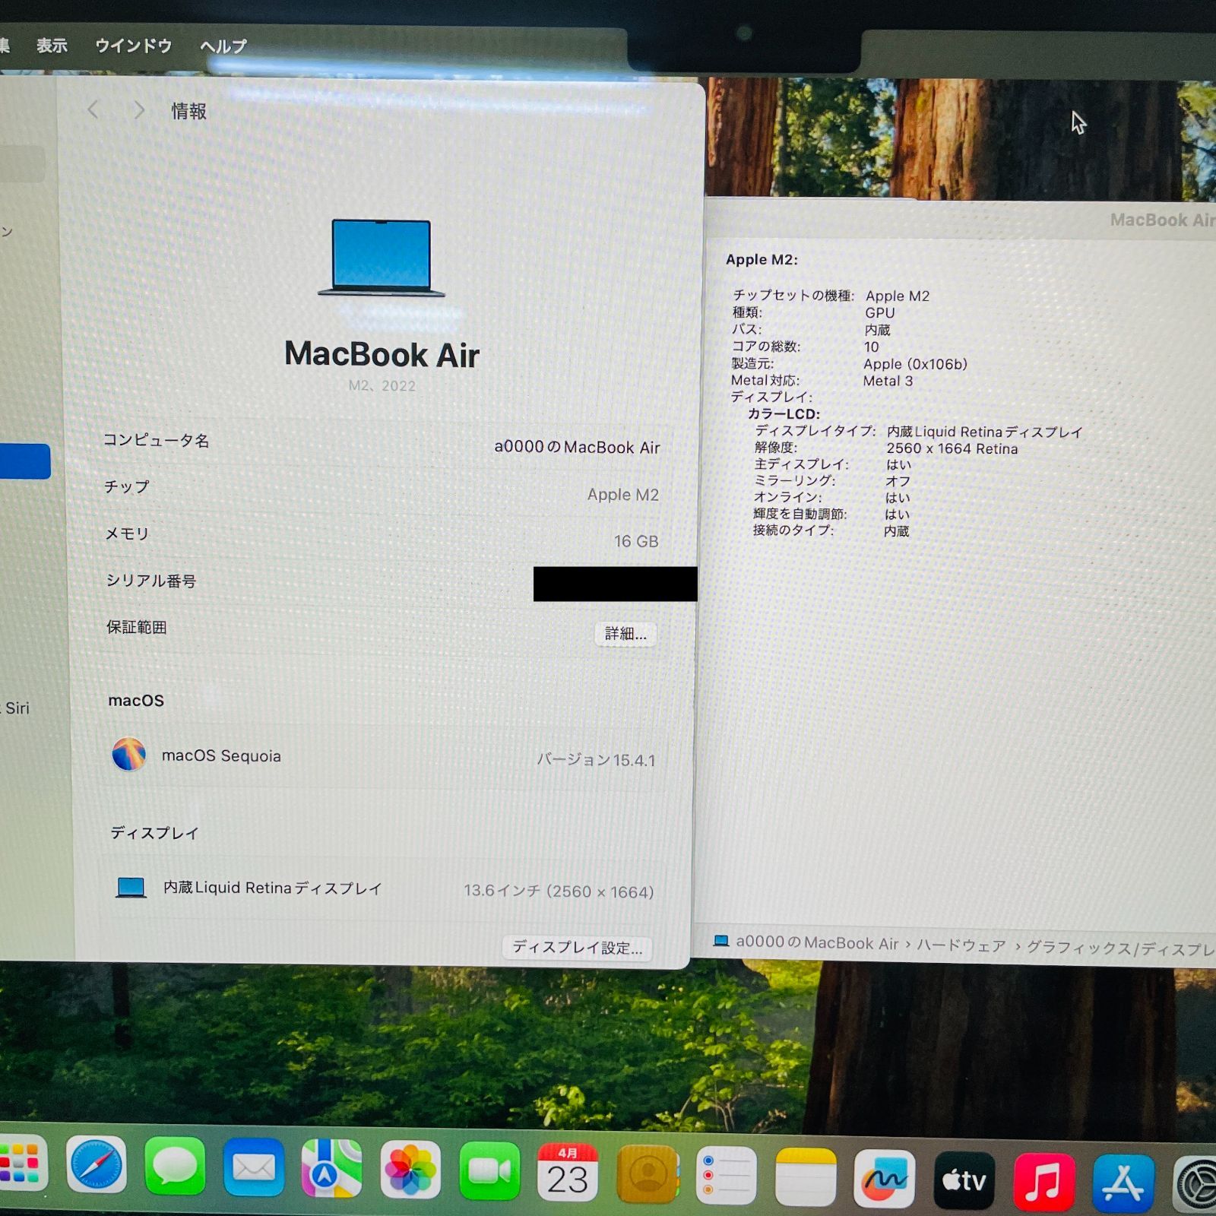Click the computer name a0000のMacBook Air
This screenshot has height=1216, width=1216.
coord(577,447)
